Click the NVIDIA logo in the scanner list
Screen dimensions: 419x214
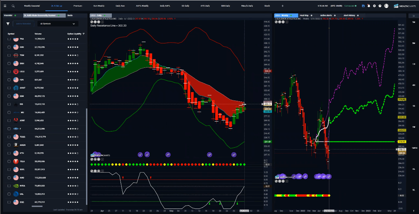pyautogui.click(x=16, y=186)
